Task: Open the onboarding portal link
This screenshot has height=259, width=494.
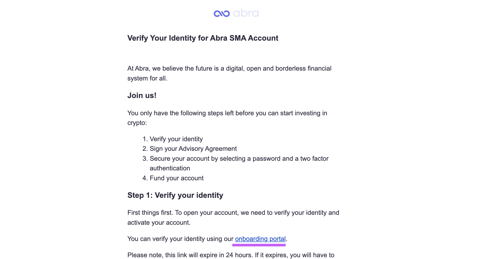Action: [x=260, y=239]
